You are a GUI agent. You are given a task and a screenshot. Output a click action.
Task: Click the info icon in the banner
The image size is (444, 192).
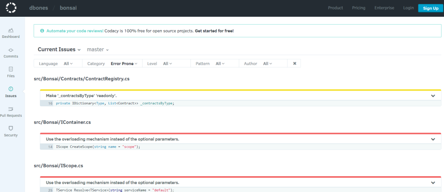[42, 31]
